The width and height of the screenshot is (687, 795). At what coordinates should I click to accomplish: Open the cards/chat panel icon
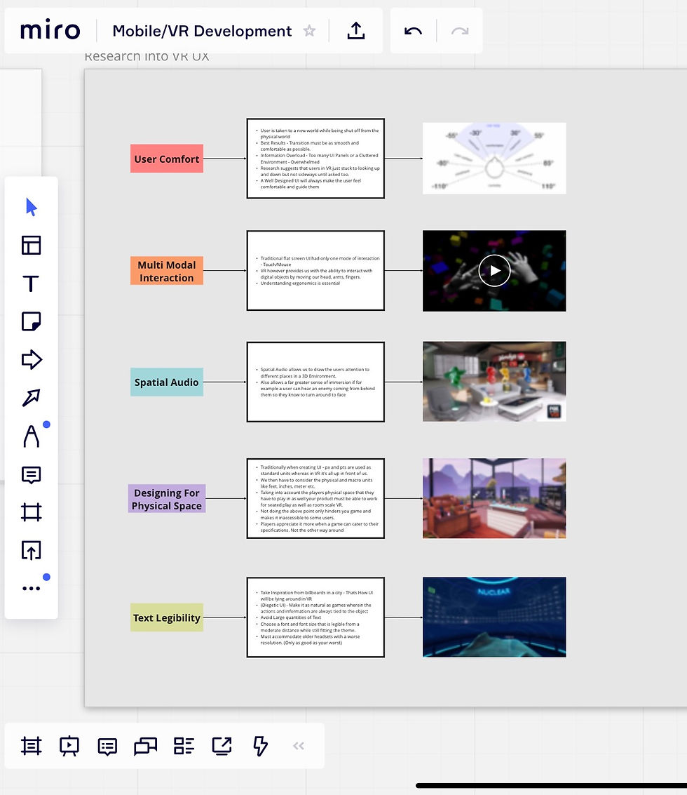coord(145,747)
